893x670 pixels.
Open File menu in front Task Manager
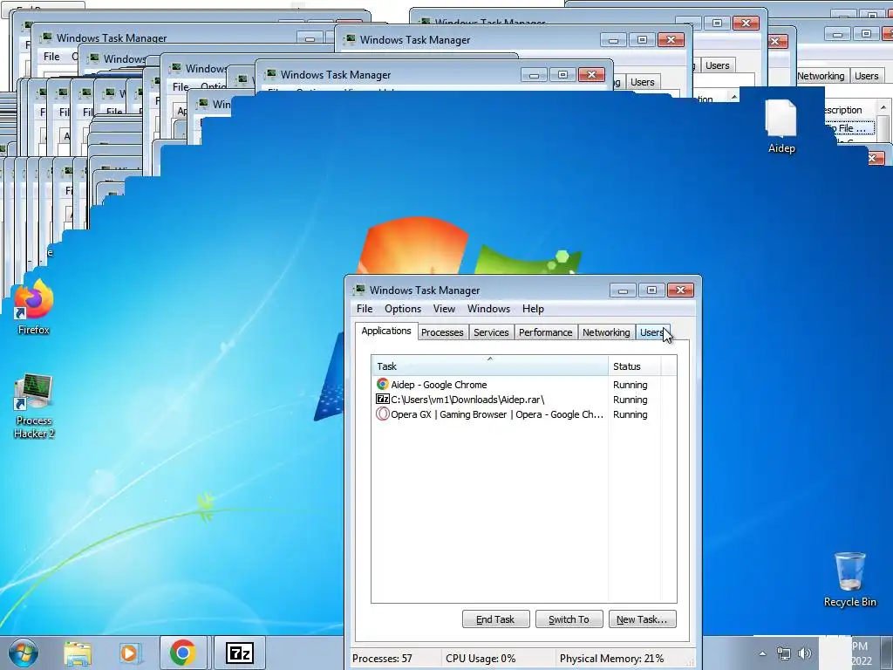pos(365,309)
